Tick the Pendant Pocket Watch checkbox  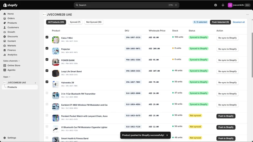(x=47, y=115)
